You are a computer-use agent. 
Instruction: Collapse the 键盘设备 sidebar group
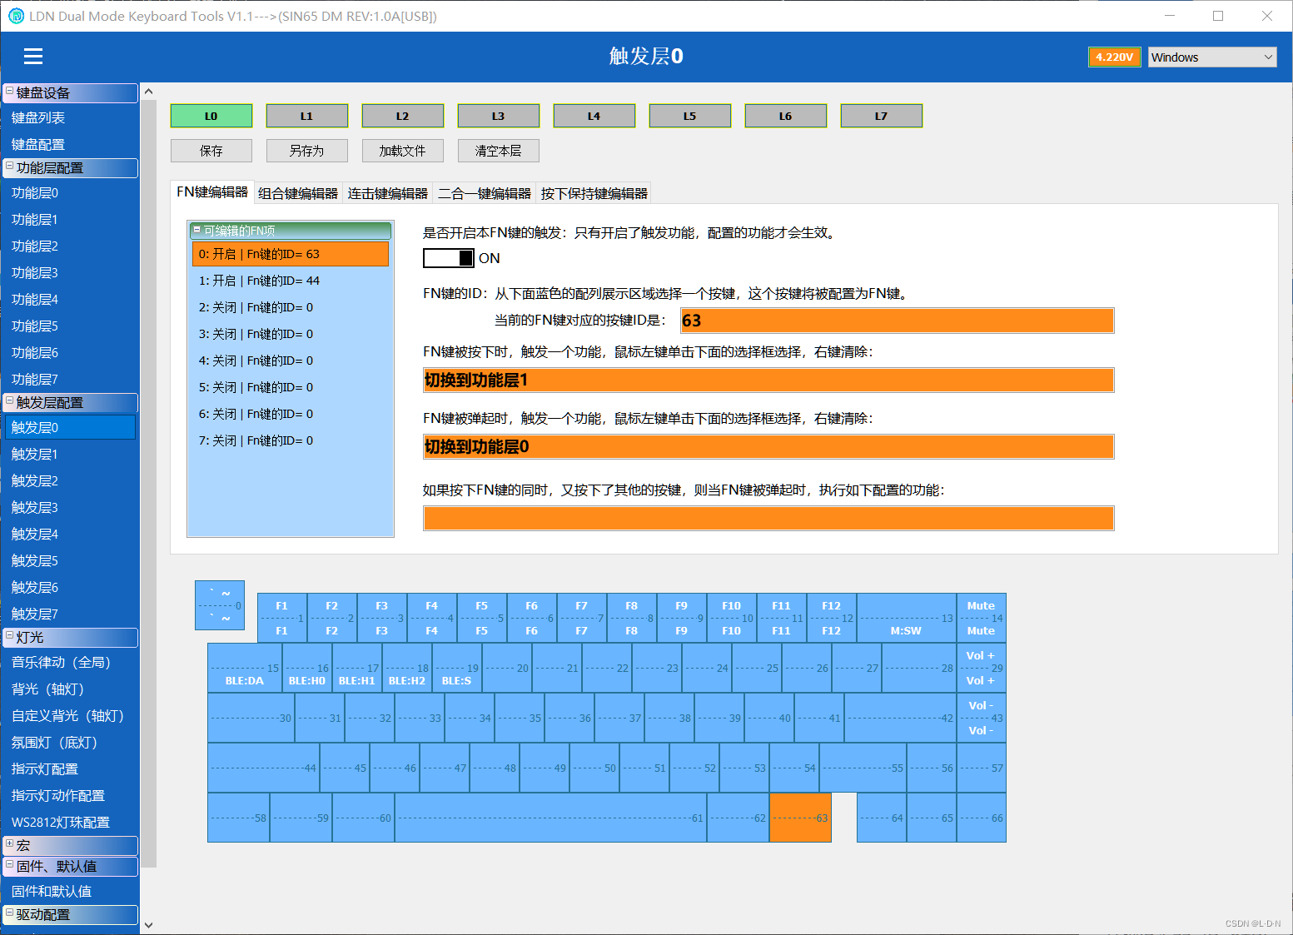coord(10,92)
